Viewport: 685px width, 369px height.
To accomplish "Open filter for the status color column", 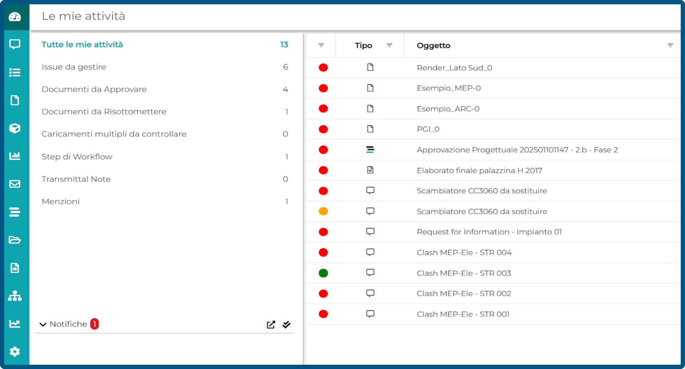I will pos(321,45).
